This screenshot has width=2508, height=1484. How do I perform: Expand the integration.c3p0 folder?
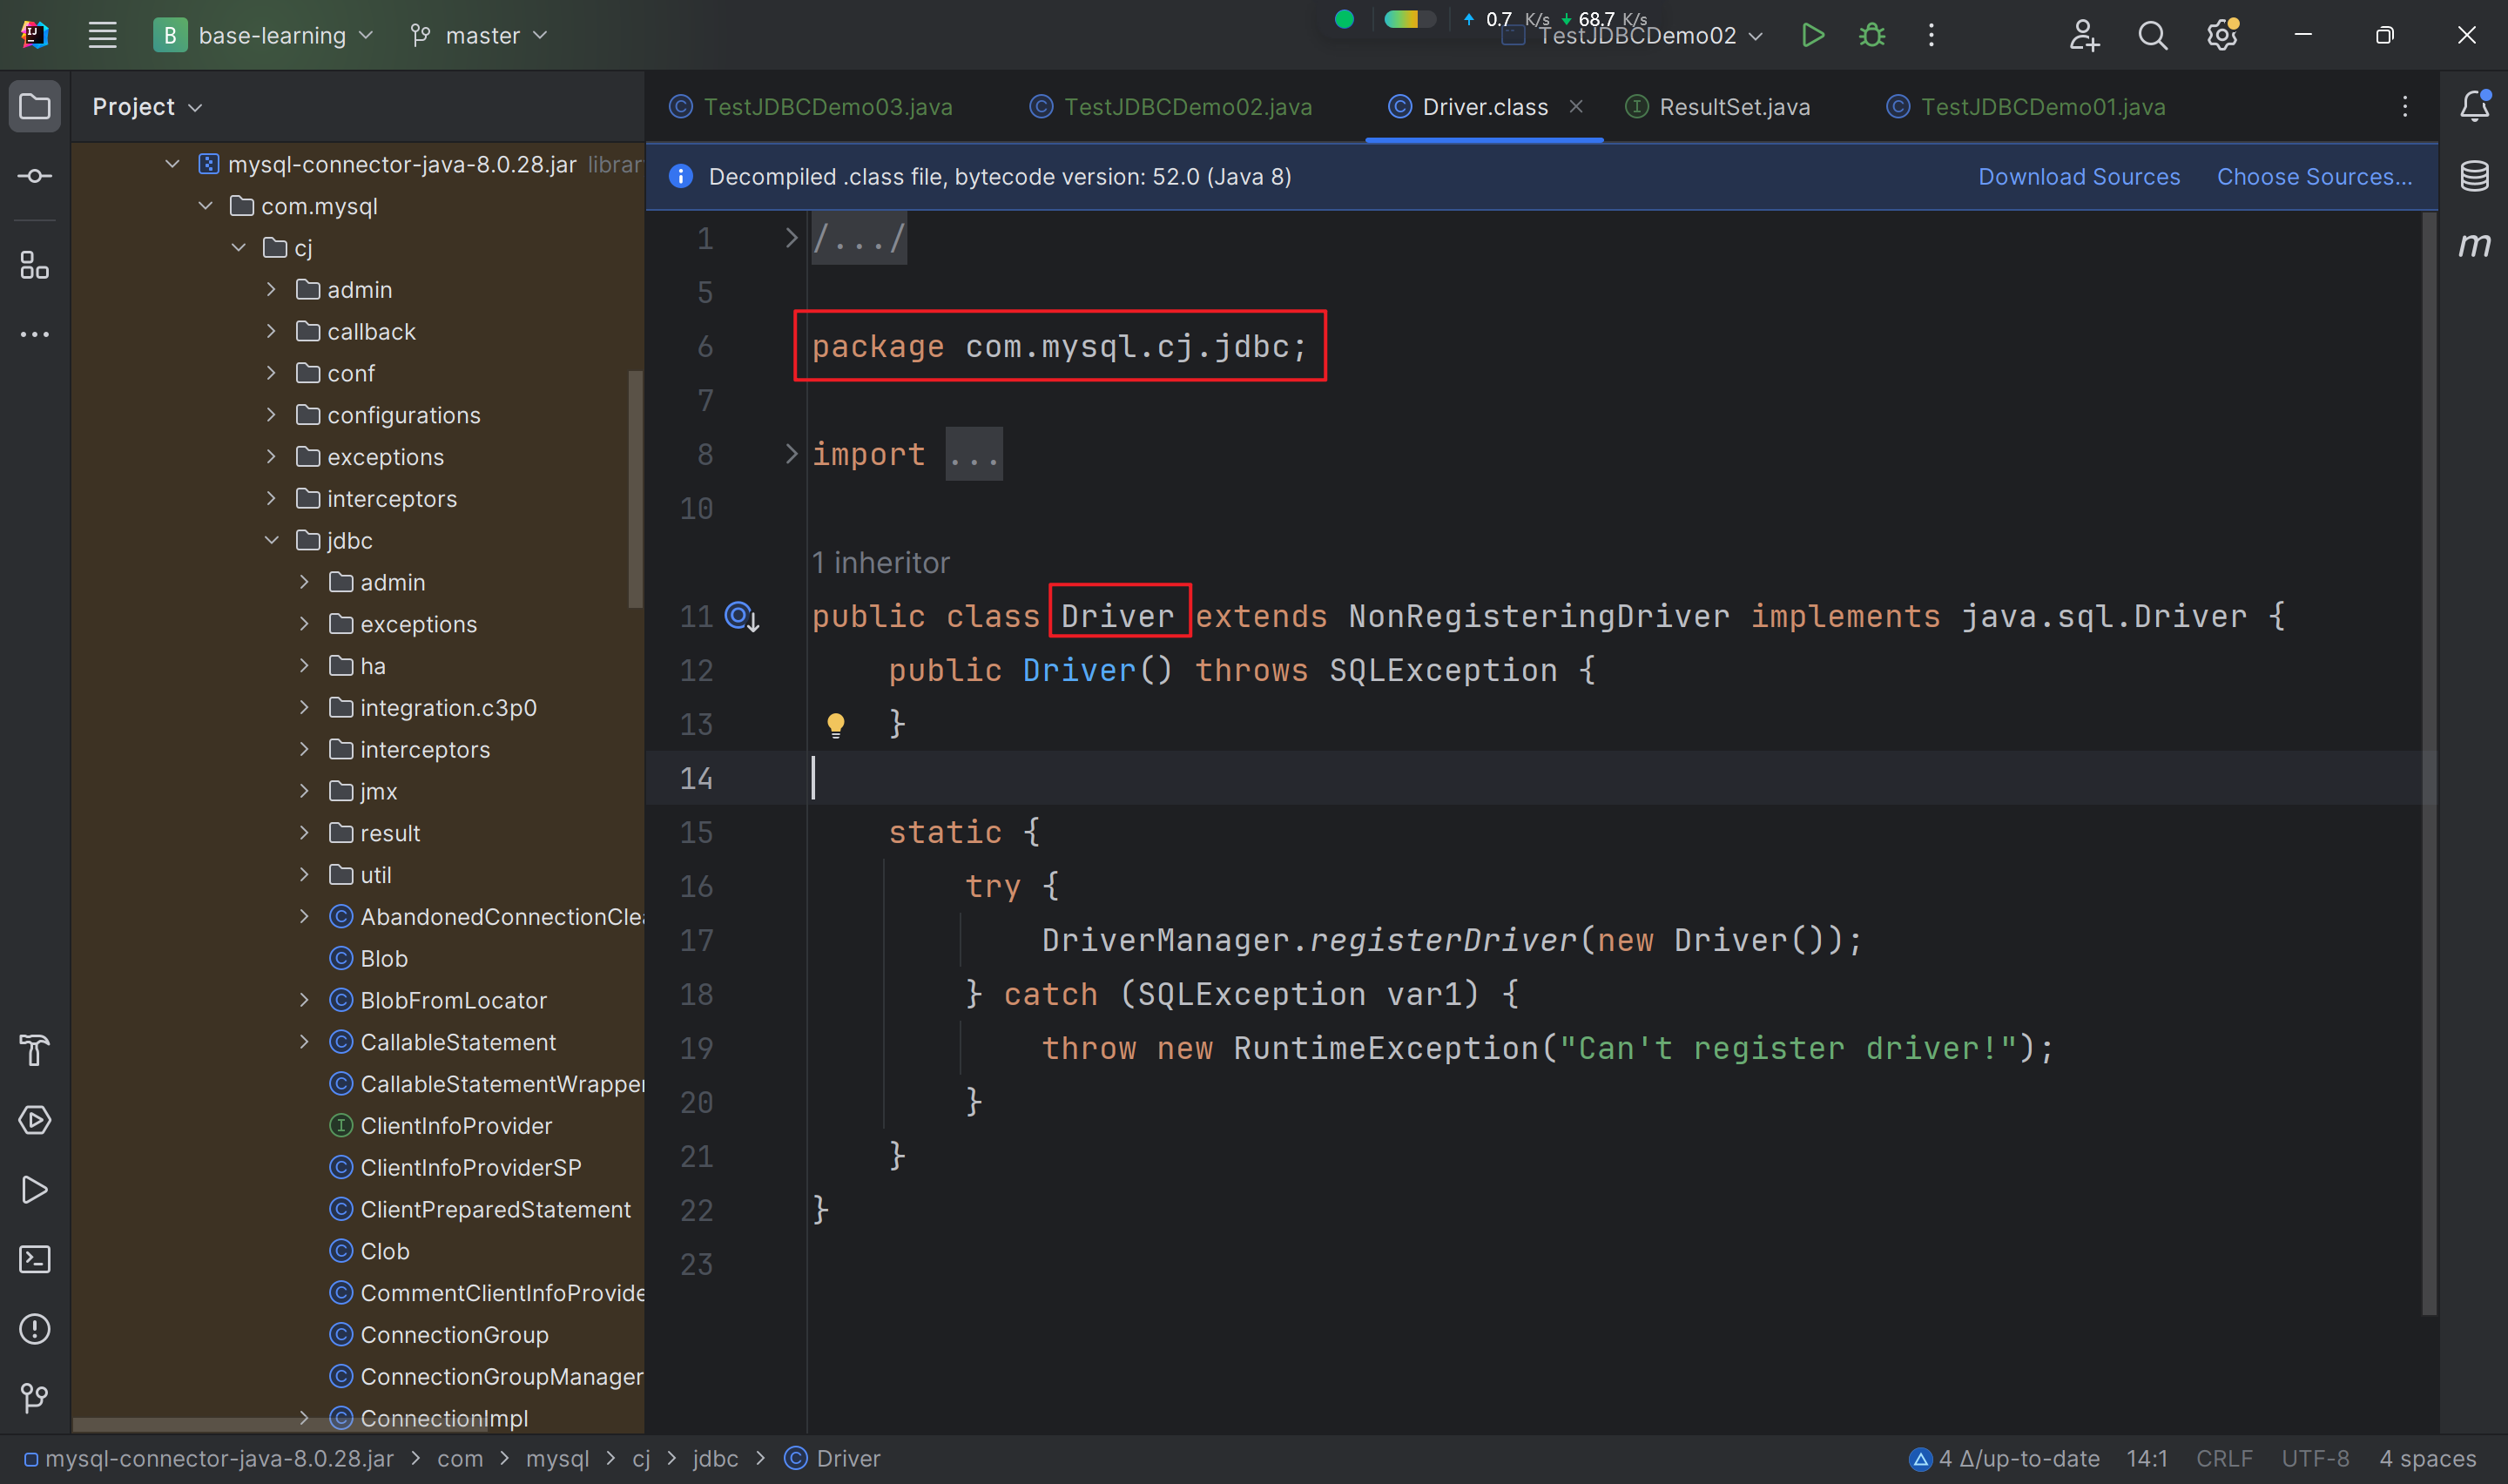coord(304,707)
